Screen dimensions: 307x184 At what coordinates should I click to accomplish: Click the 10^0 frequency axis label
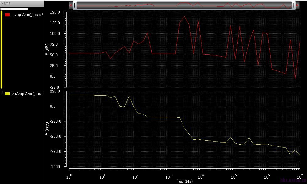(x=69, y=177)
